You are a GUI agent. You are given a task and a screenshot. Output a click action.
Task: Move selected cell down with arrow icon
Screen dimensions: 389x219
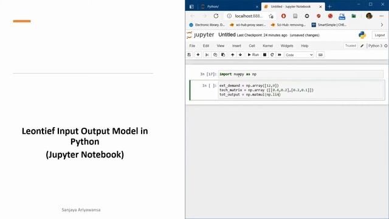pos(241,55)
